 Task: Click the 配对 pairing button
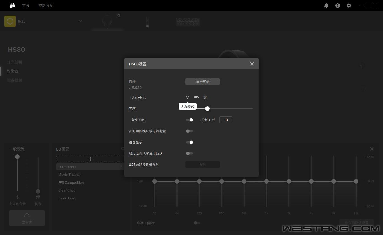(x=203, y=164)
